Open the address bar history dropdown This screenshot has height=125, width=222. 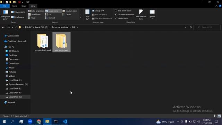(x=185, y=27)
